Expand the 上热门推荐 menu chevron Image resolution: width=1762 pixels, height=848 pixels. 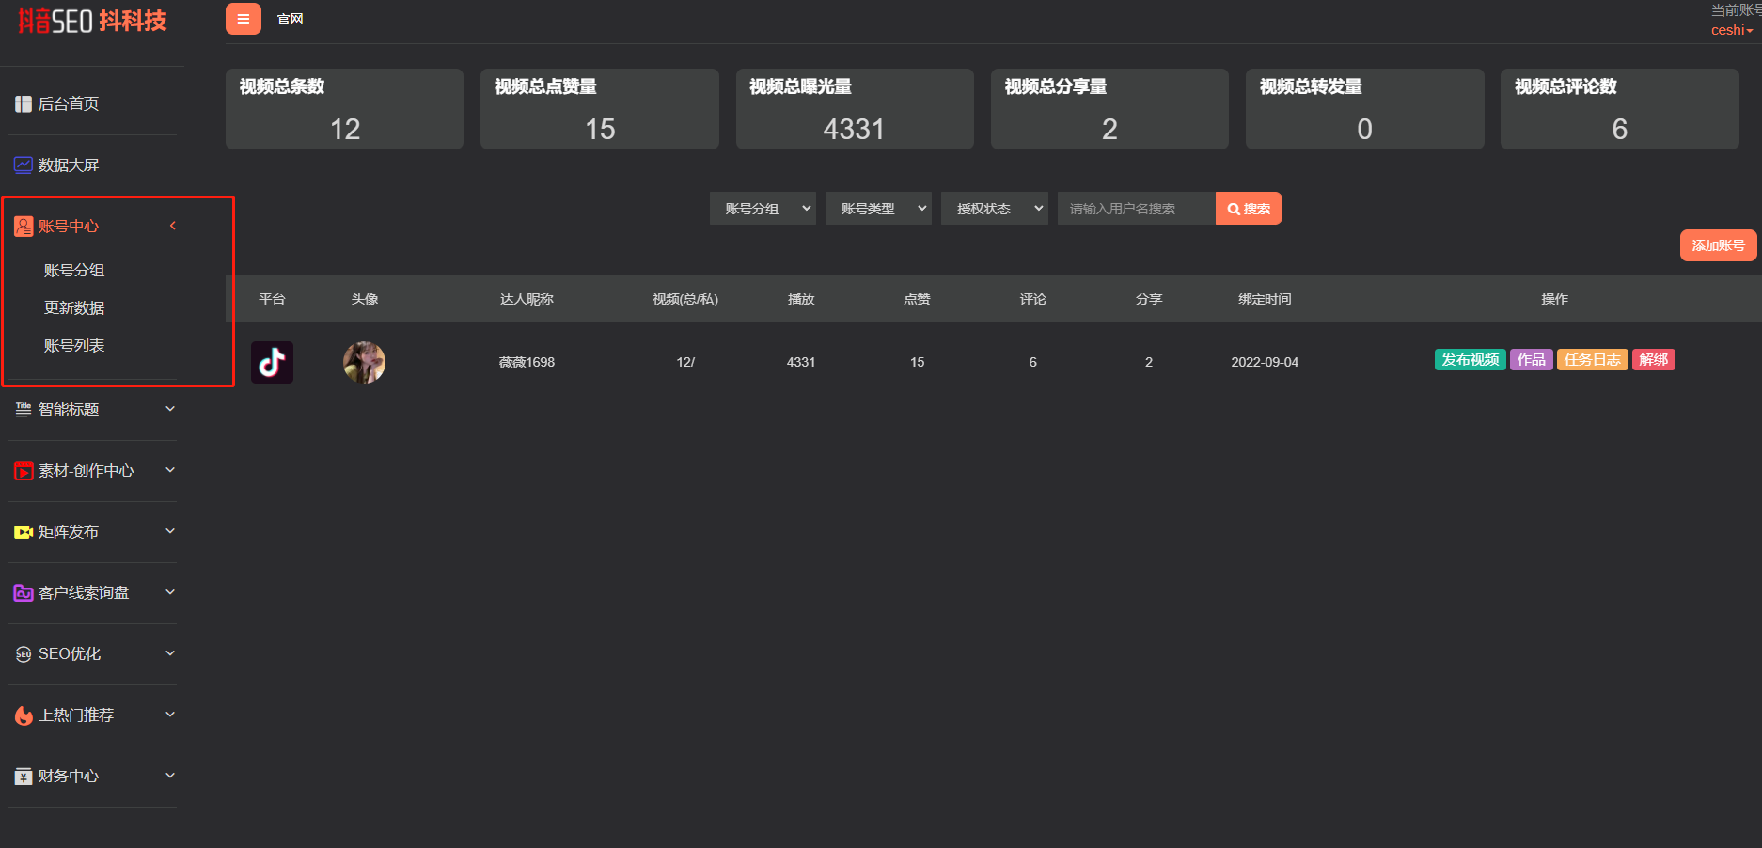[x=170, y=715]
